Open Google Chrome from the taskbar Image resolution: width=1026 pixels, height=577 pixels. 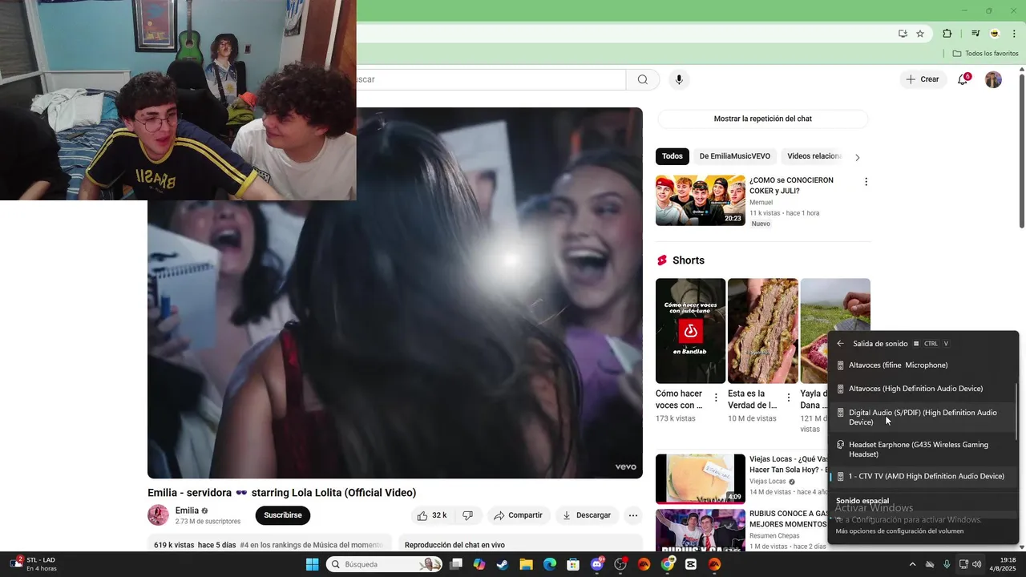[668, 564]
